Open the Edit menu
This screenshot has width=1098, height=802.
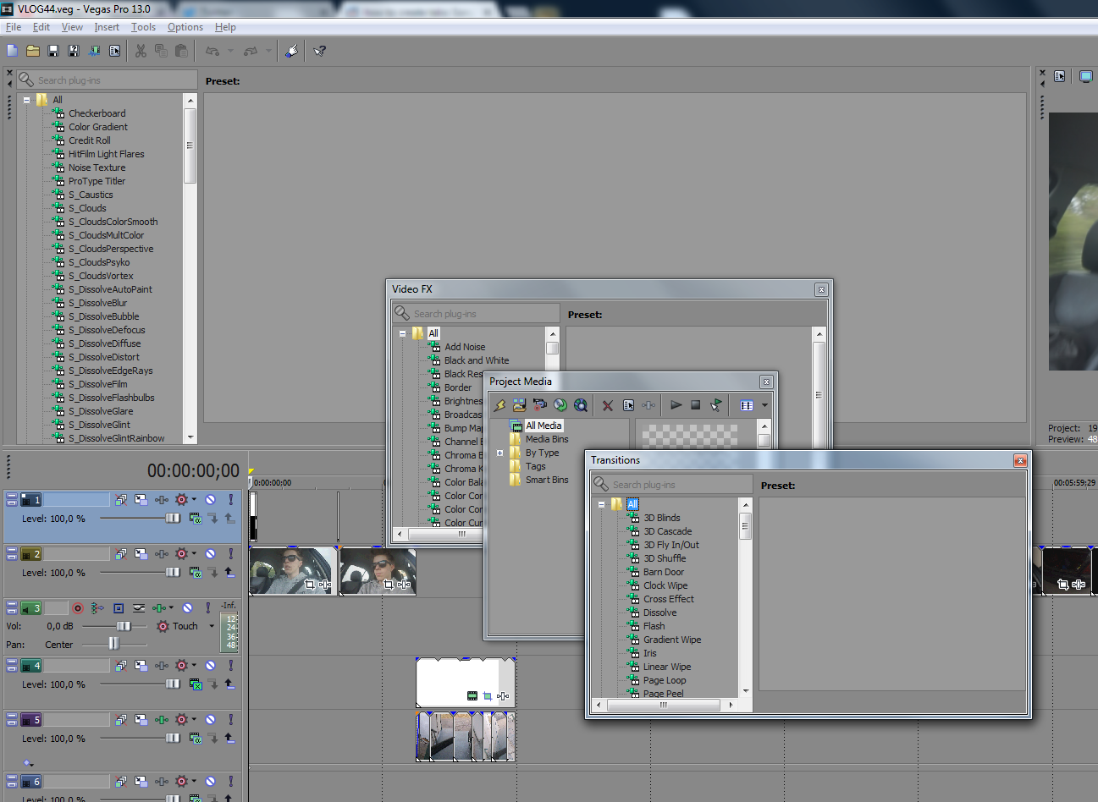(x=41, y=27)
